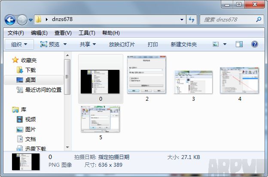The width and height of the screenshot is (268, 177).
Task: Click the details pane preview thumbnail
Action: click(26, 162)
